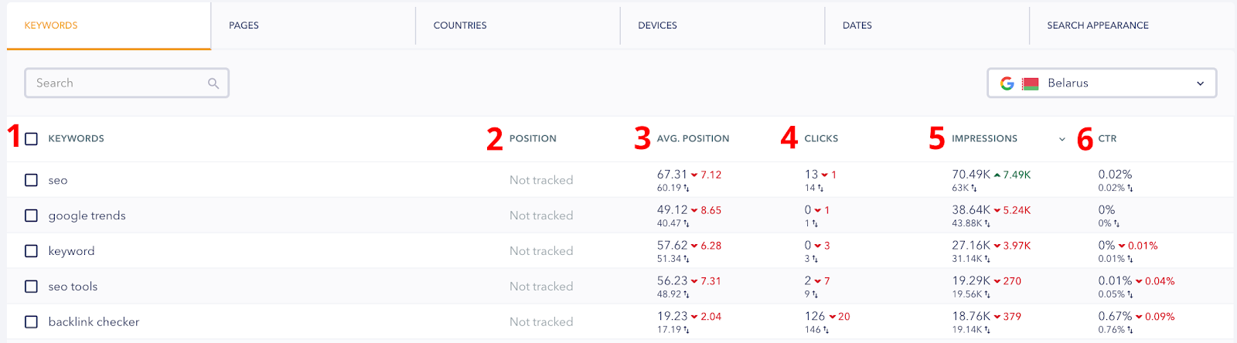The height and width of the screenshot is (343, 1237).
Task: Open the 'seo tools' keyword link
Action: [73, 287]
